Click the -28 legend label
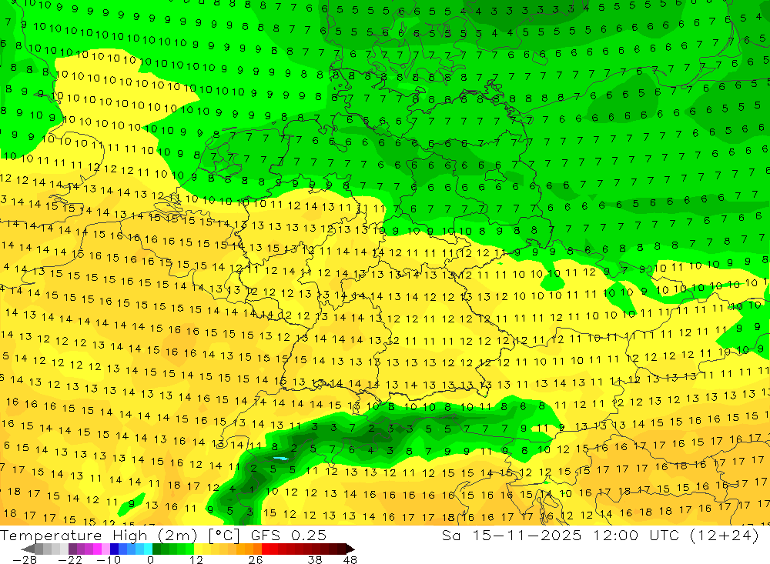770x564 pixels. 25,559
